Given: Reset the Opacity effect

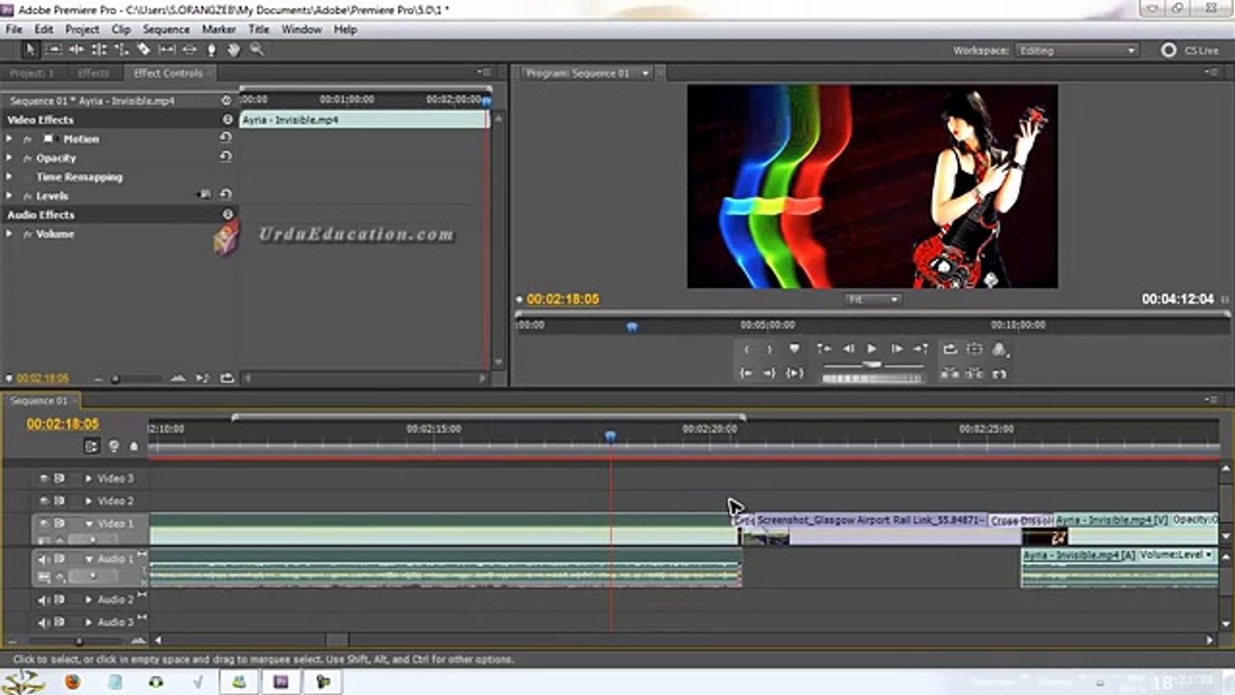Looking at the screenshot, I should pyautogui.click(x=226, y=157).
